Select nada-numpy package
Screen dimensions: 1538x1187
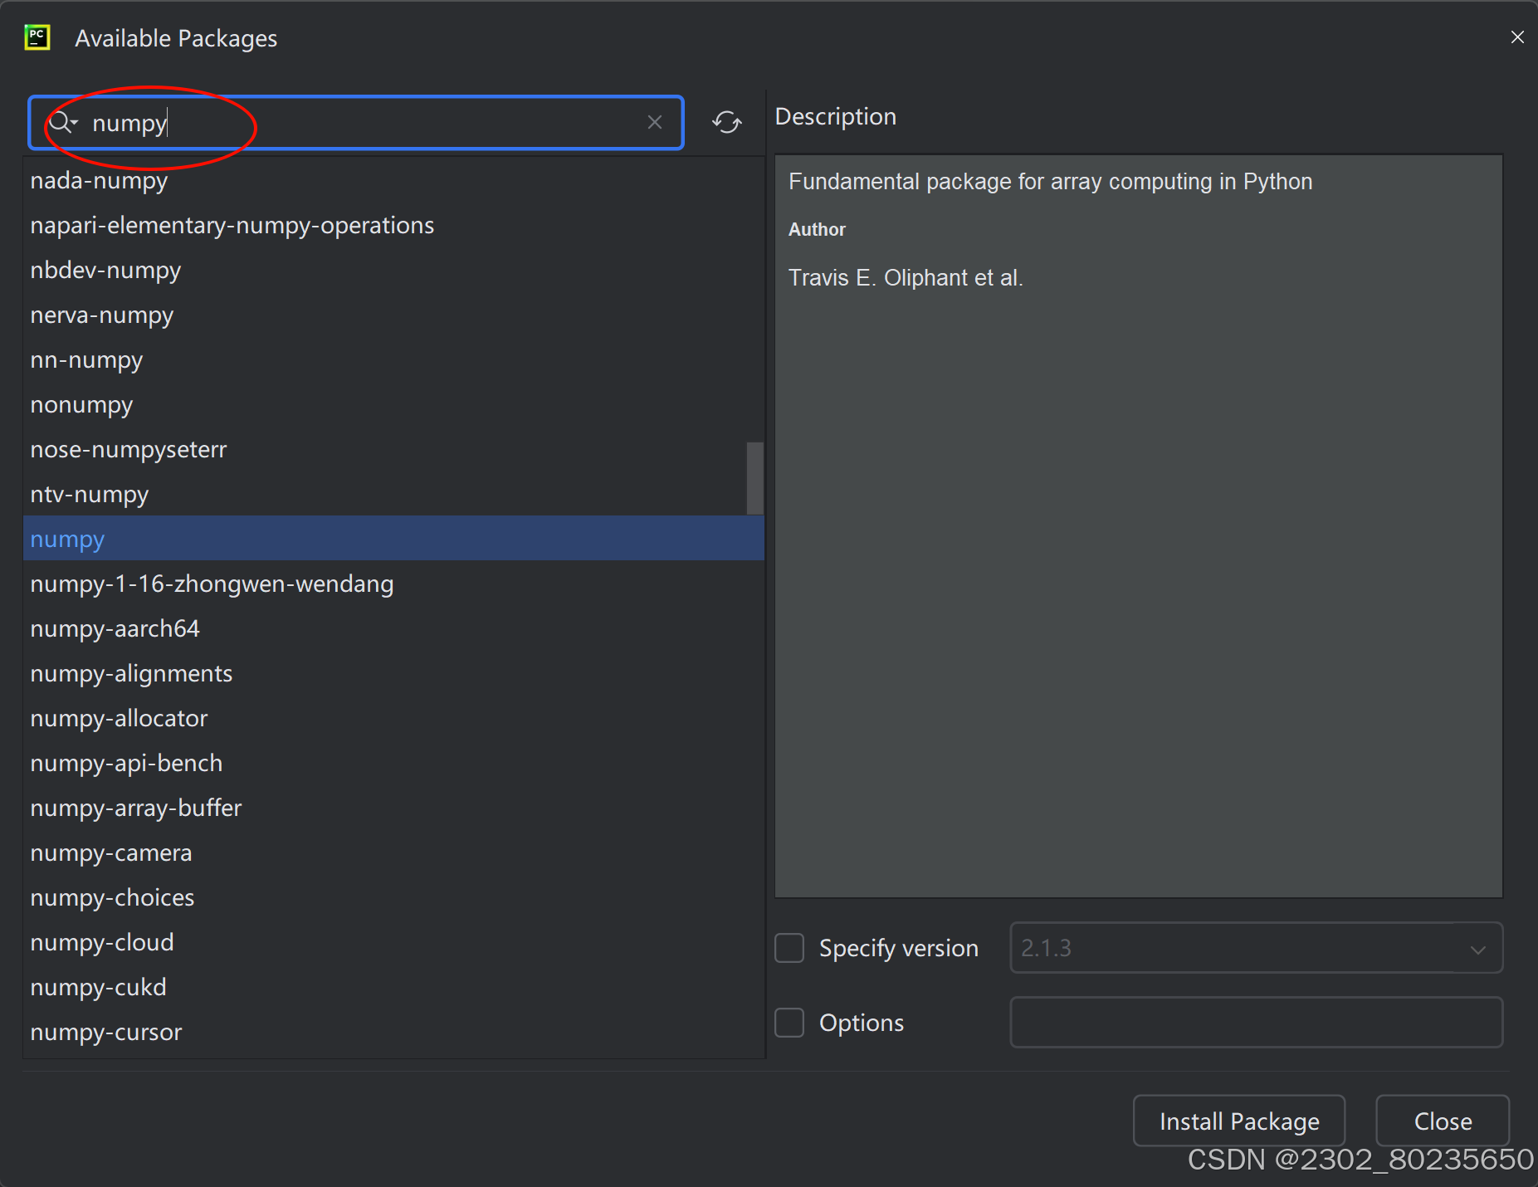(393, 180)
